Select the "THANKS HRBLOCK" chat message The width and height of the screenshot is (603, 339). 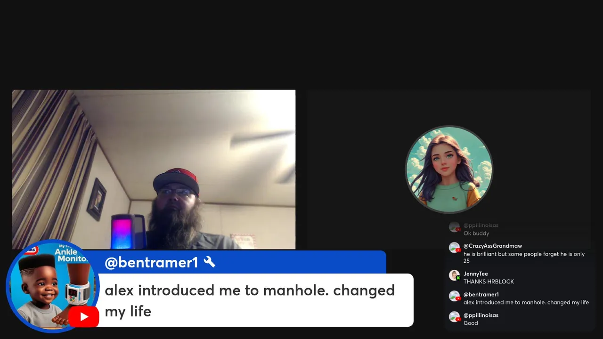489,282
